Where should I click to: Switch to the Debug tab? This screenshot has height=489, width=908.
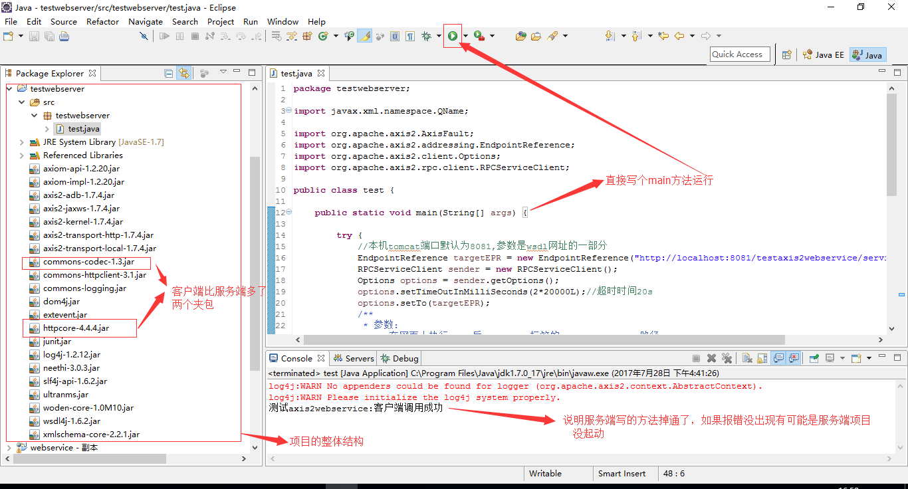(399, 358)
